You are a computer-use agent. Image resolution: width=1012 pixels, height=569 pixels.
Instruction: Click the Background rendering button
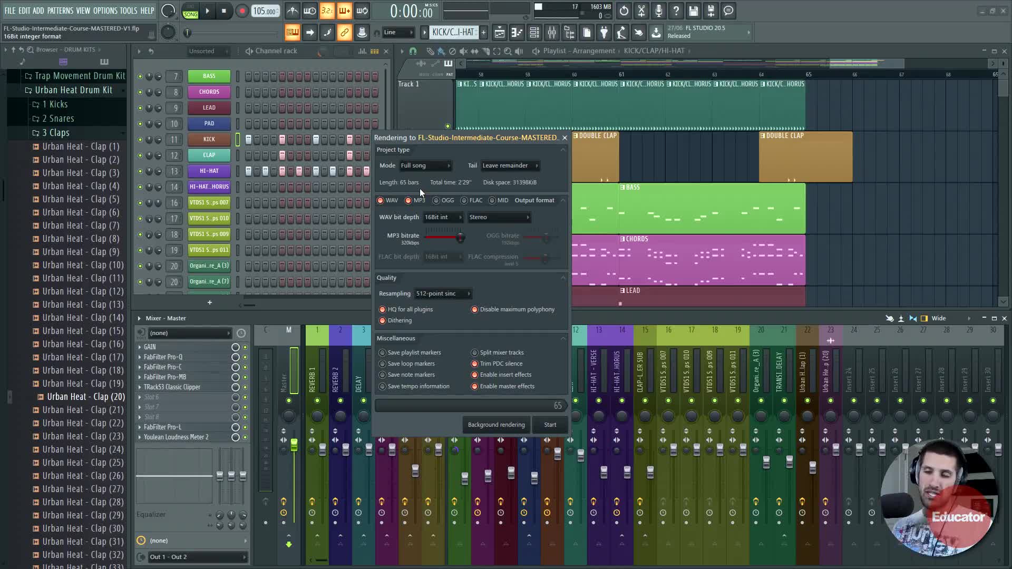click(496, 425)
